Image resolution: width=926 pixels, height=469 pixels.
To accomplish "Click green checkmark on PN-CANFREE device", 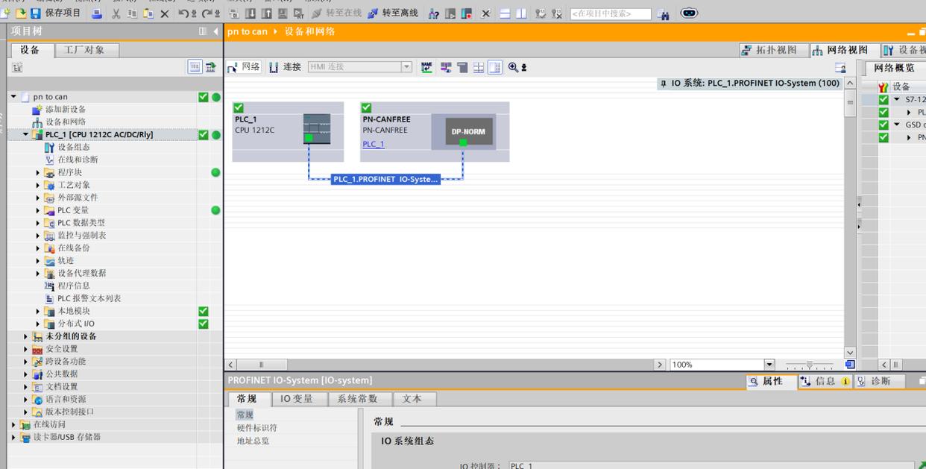I will click(366, 108).
